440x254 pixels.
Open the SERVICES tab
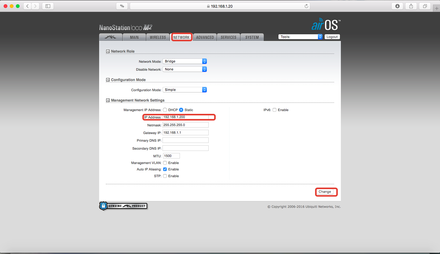point(228,37)
